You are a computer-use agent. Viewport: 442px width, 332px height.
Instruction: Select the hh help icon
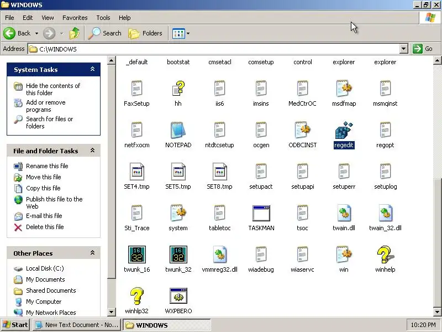[178, 89]
